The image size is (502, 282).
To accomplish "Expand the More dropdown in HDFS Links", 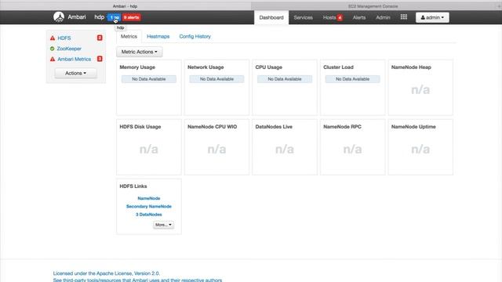I will 163,225.
